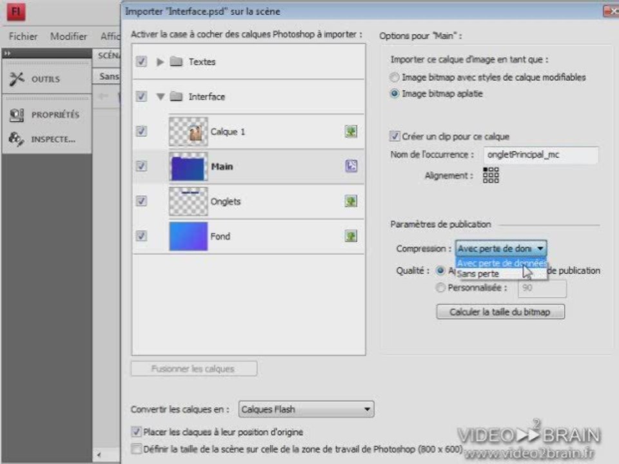The image size is (619, 464).
Task: Click the Calque 1 layer thumbnail
Action: tap(188, 131)
